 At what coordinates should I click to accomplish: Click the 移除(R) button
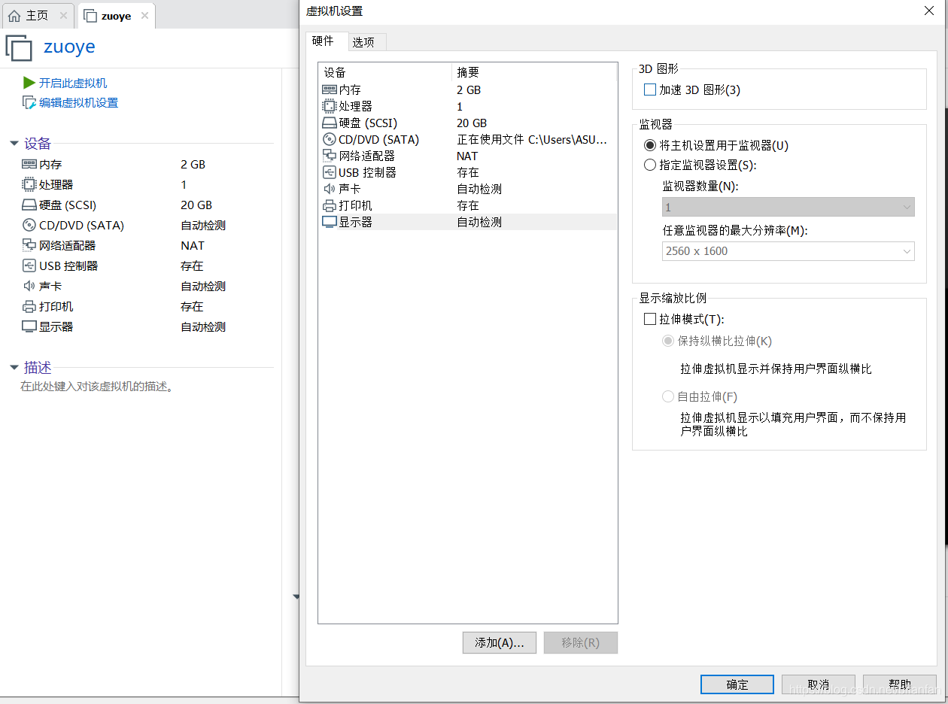click(581, 642)
